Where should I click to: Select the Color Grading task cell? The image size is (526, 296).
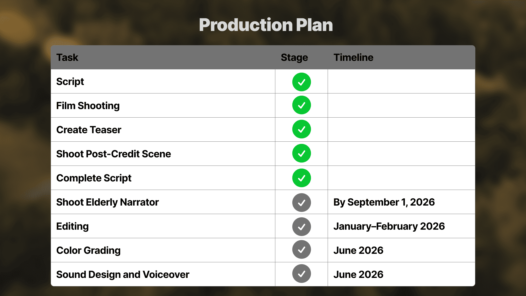(x=88, y=251)
